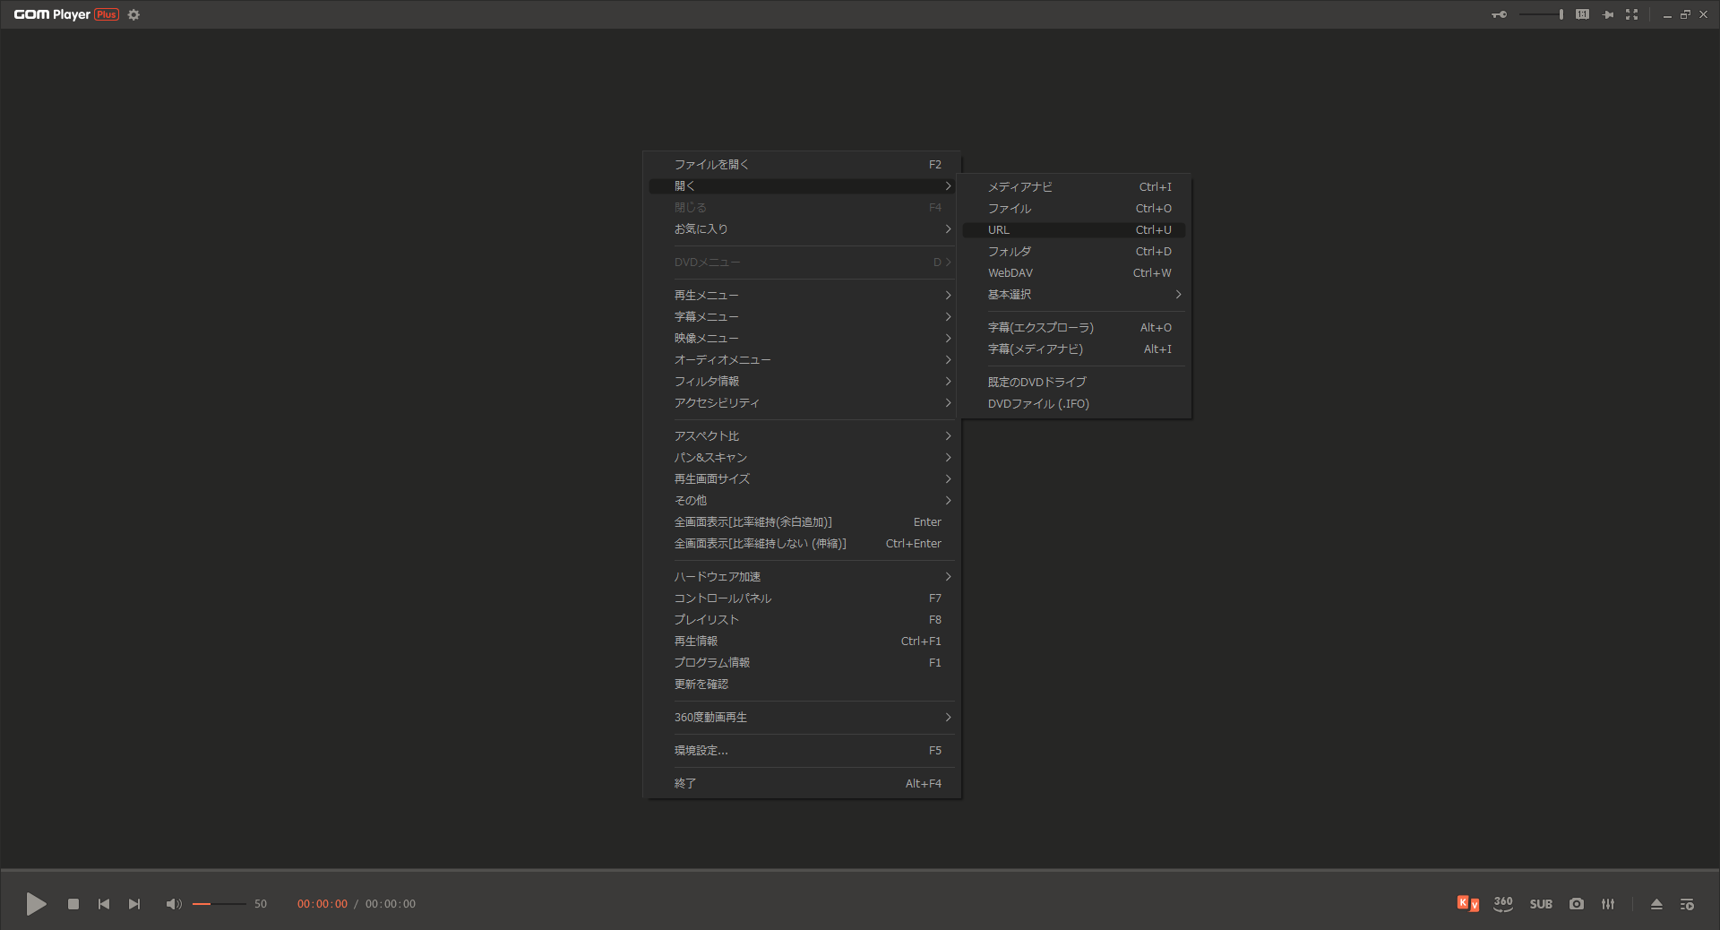The height and width of the screenshot is (930, 1720).
Task: Click the SUB subtitle icon
Action: point(1541,904)
